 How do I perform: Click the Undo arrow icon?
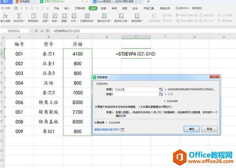click(x=37, y=8)
